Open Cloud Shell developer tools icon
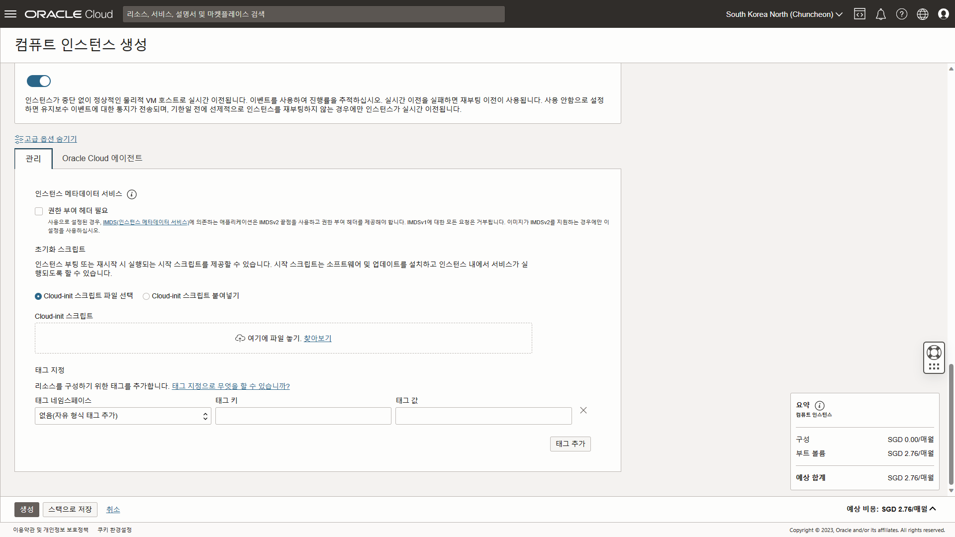 859,14
